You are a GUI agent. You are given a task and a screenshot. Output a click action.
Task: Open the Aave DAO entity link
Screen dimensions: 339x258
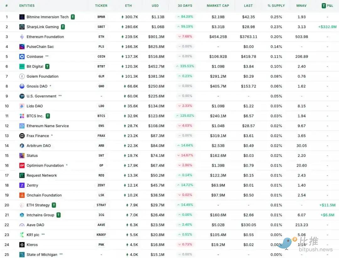click(35, 225)
